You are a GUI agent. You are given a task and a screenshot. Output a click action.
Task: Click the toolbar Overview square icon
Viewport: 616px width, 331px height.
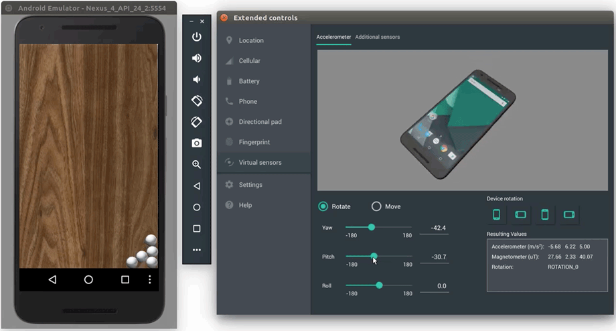coord(197,228)
